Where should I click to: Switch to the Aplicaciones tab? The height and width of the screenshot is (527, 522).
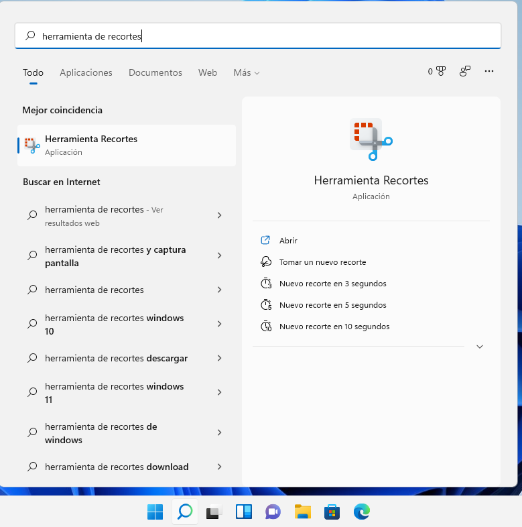pyautogui.click(x=86, y=72)
